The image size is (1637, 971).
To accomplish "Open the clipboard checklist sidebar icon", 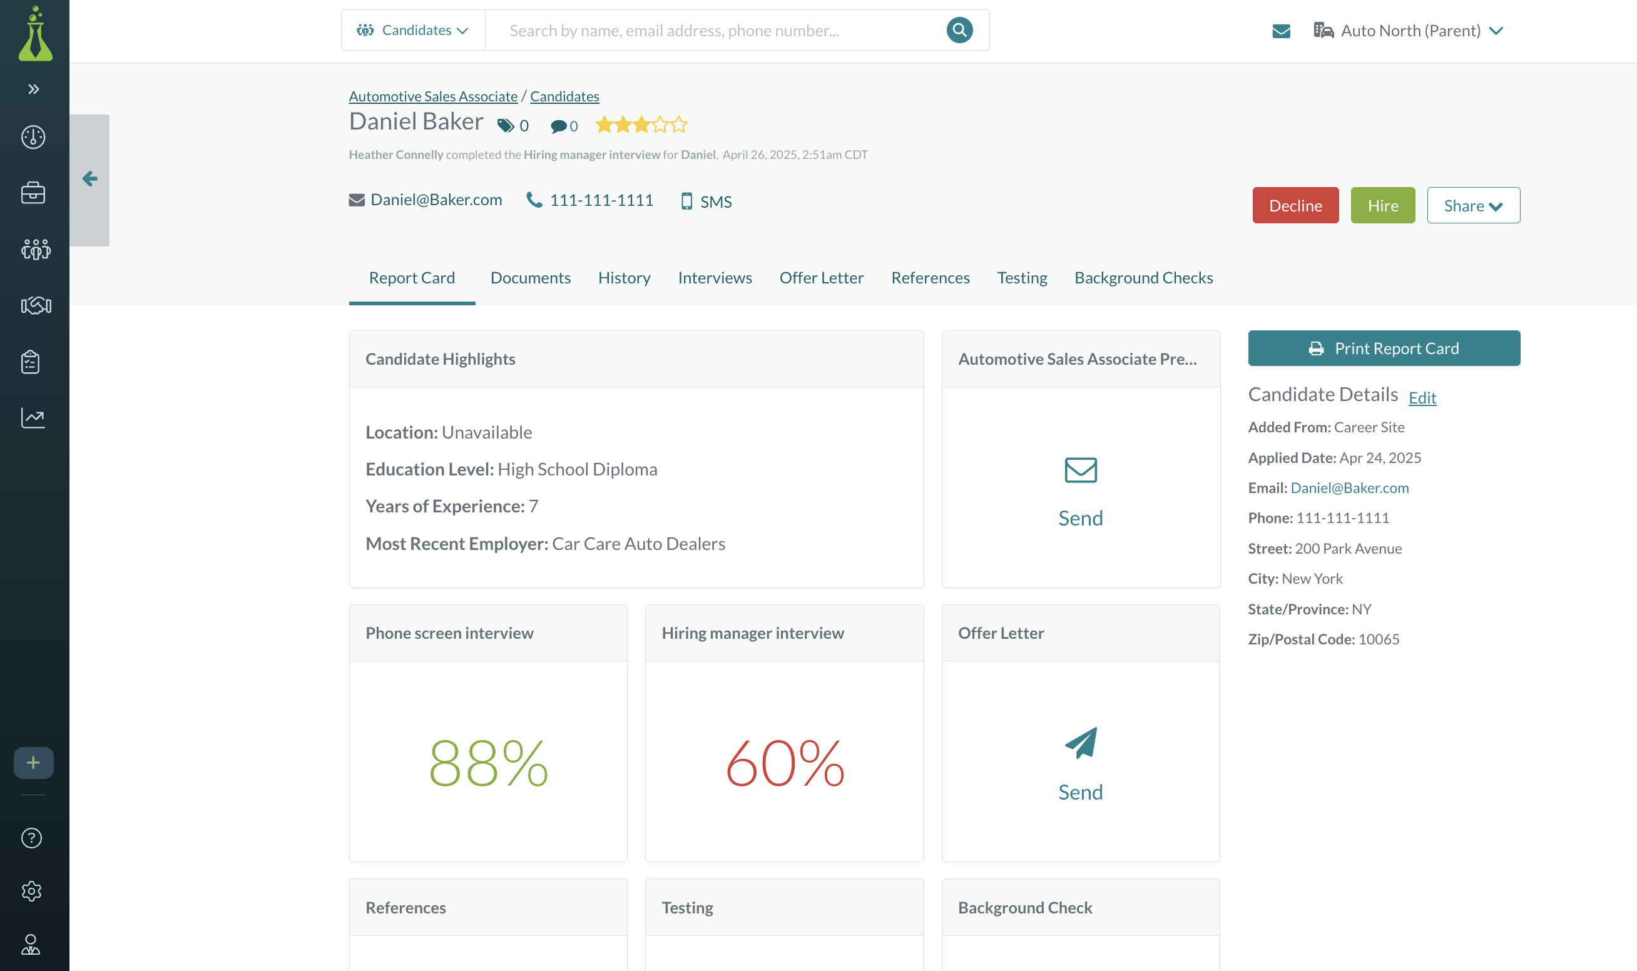I will 31,362.
